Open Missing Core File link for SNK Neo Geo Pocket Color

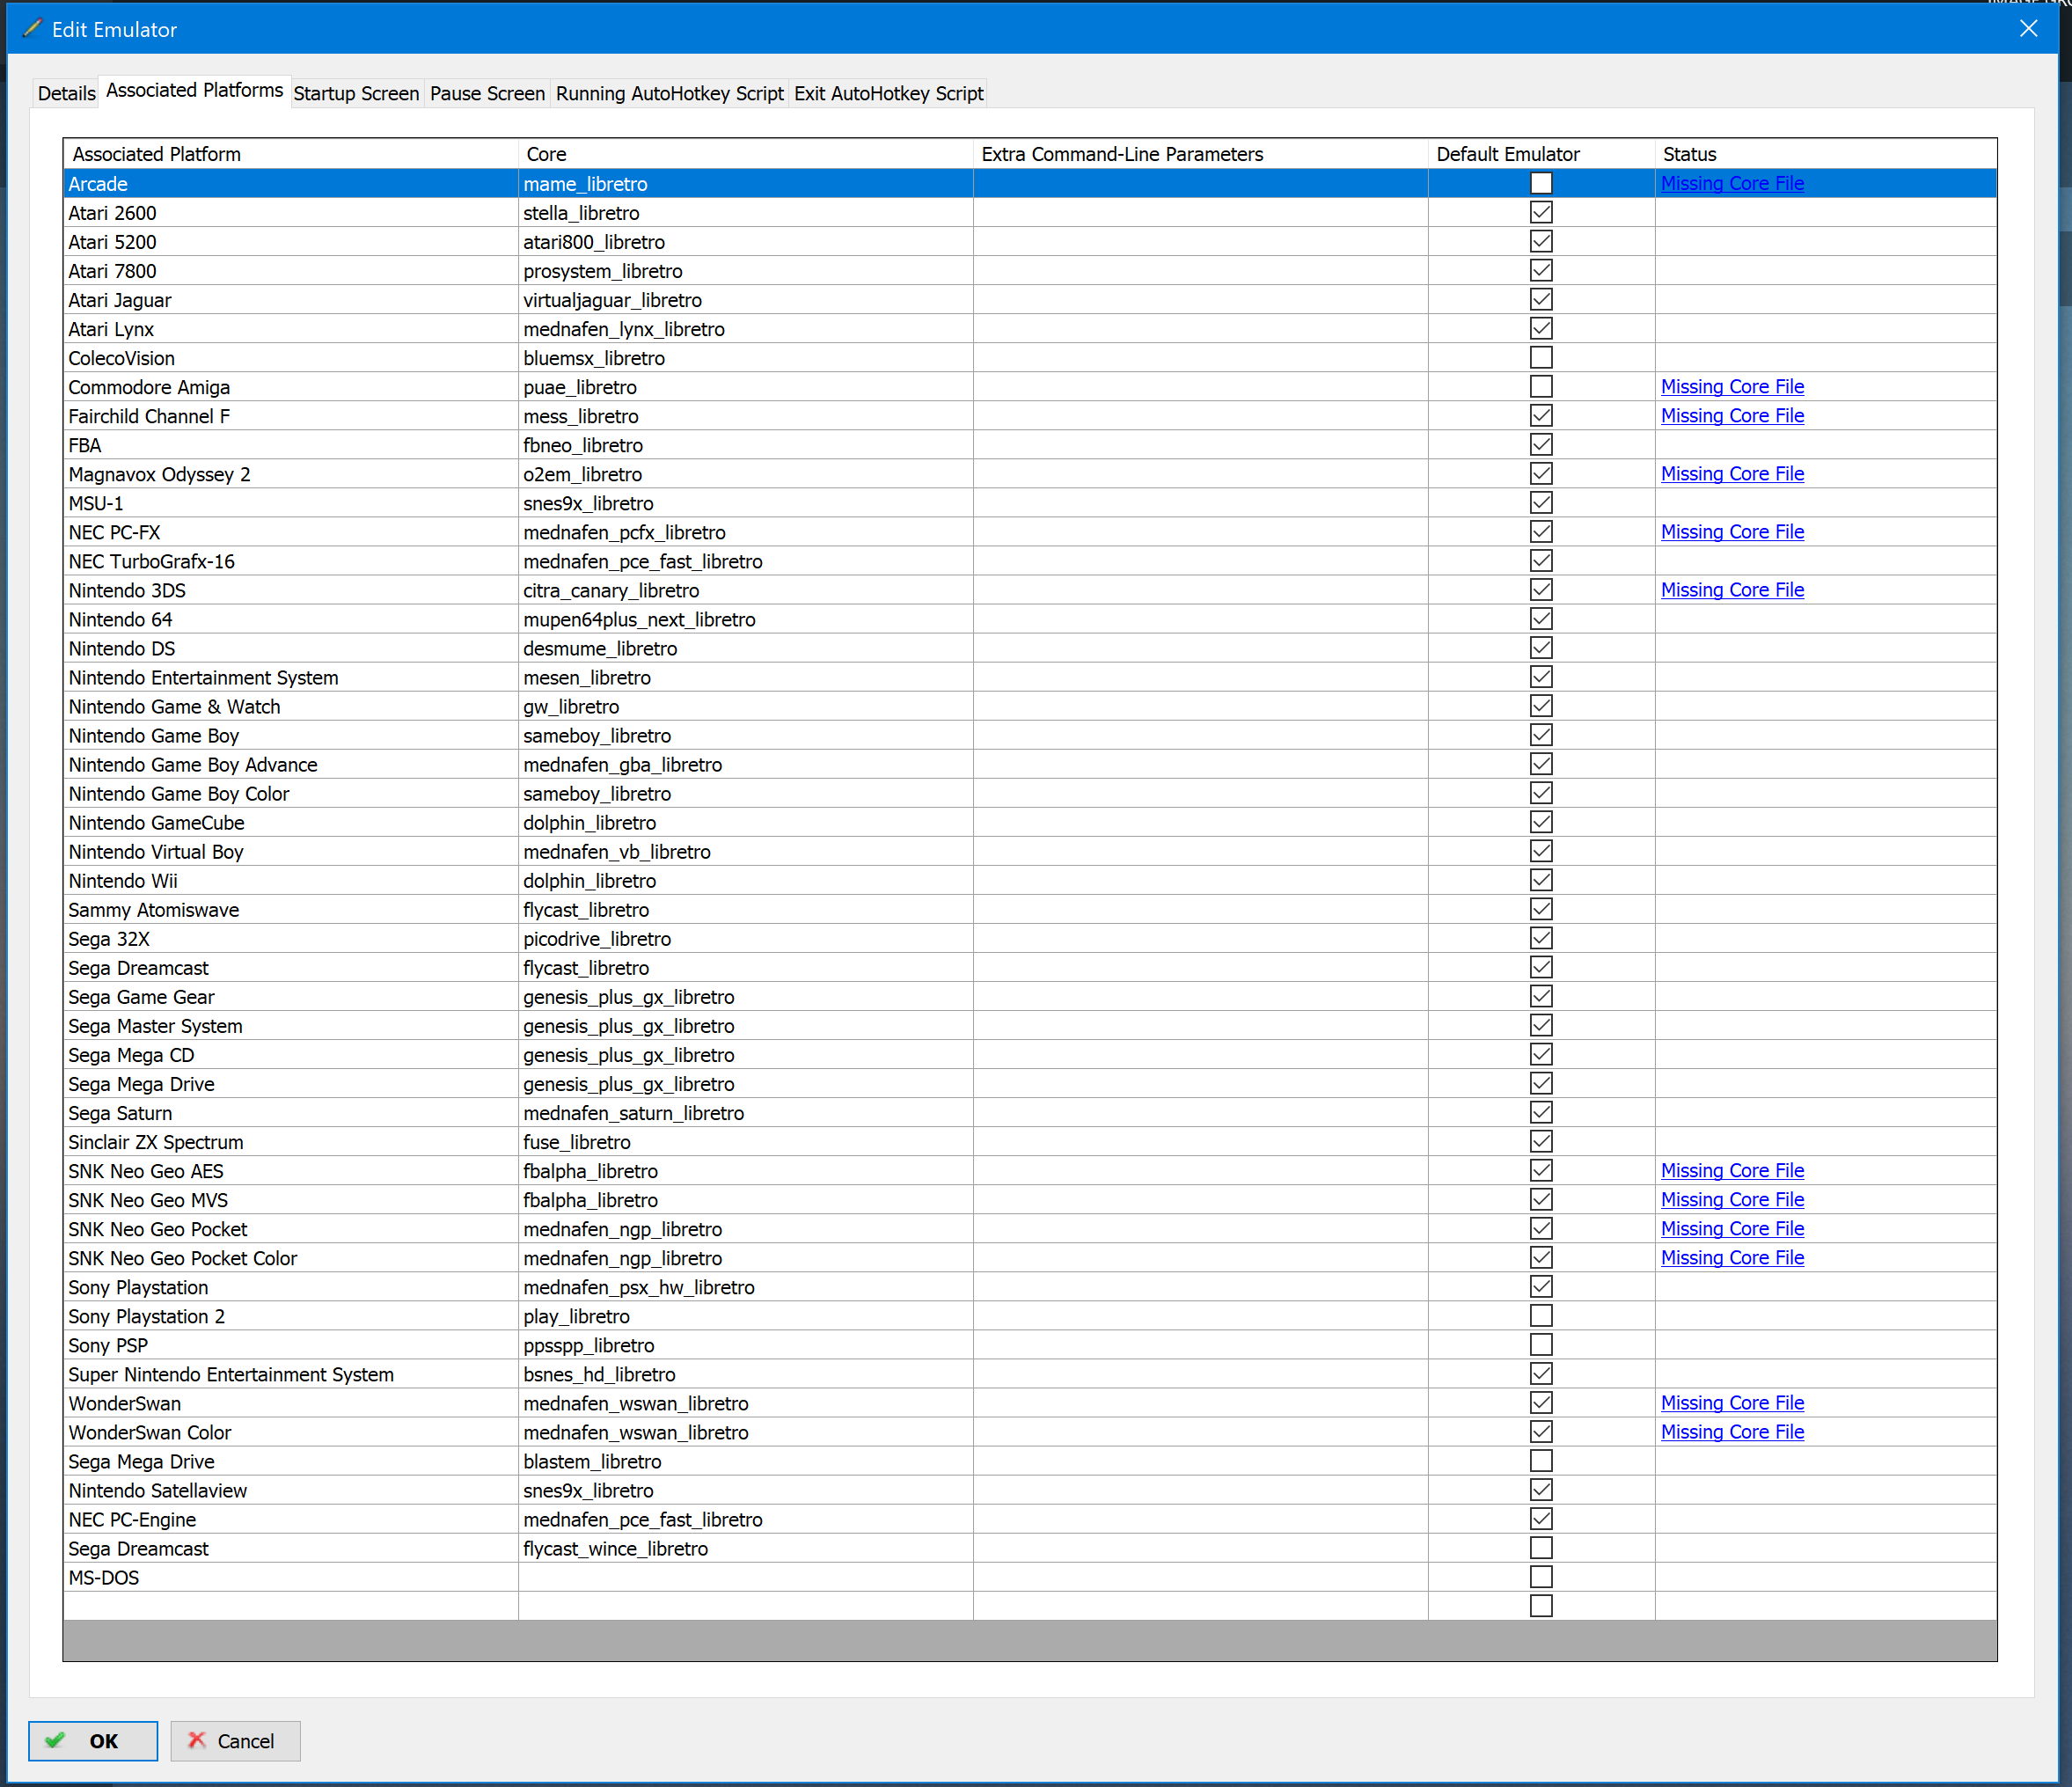click(x=1732, y=1257)
